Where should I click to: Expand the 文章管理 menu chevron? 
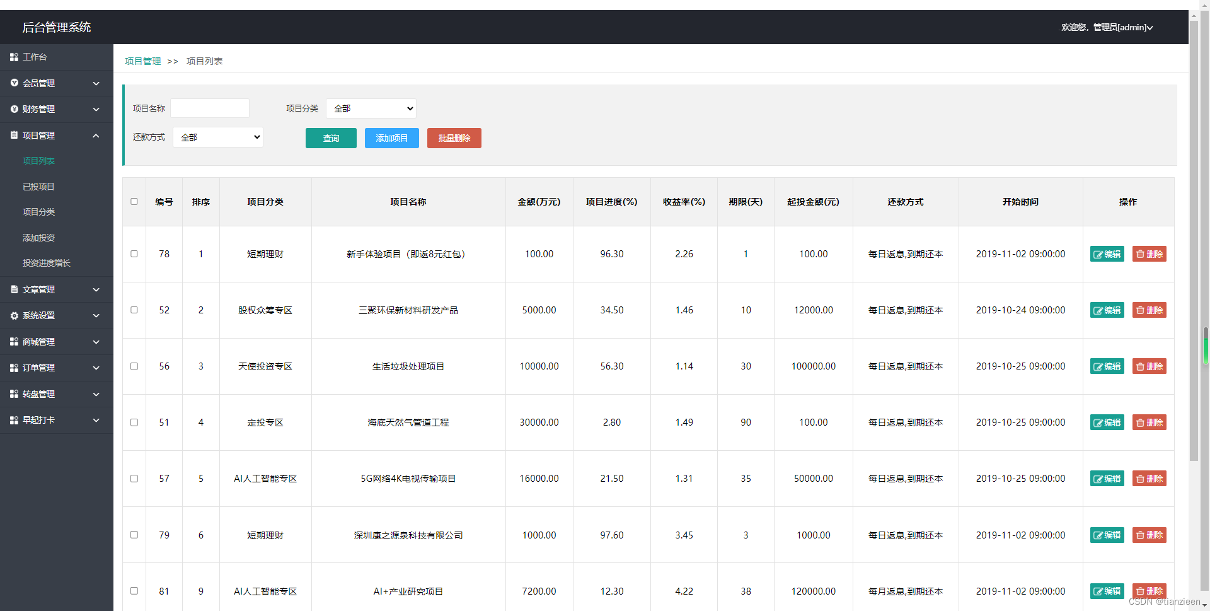[x=96, y=289]
